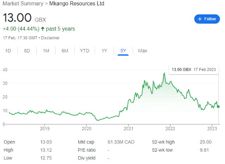Screen dimensions: 225x164
Task: Click the plus icon on Follow button
Action: click(x=200, y=19)
